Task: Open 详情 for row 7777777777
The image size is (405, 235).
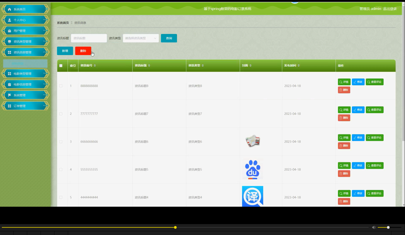Action: pos(344,110)
